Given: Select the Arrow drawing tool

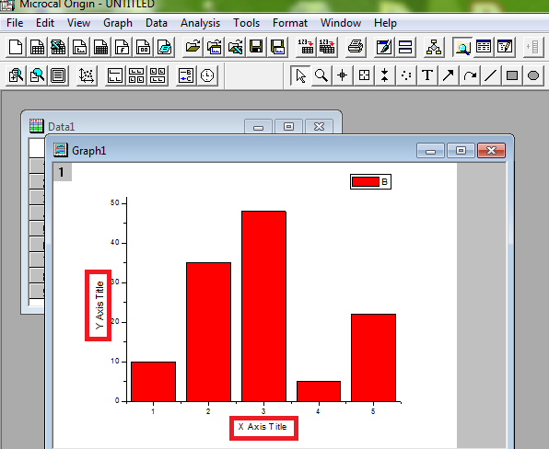Looking at the screenshot, I should click(449, 75).
